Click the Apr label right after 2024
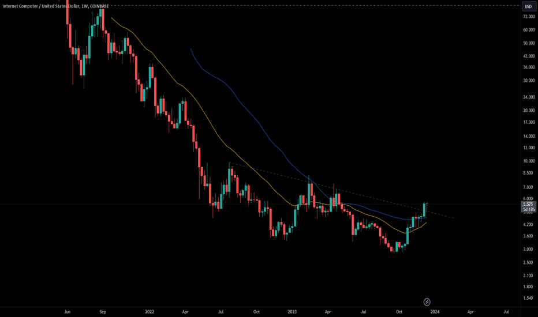The width and height of the screenshot is (538, 317). 470,312
